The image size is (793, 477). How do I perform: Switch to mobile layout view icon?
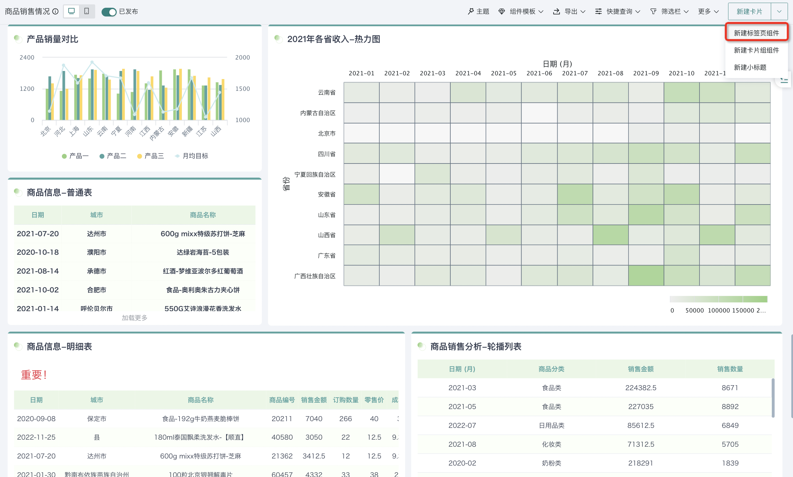click(86, 11)
